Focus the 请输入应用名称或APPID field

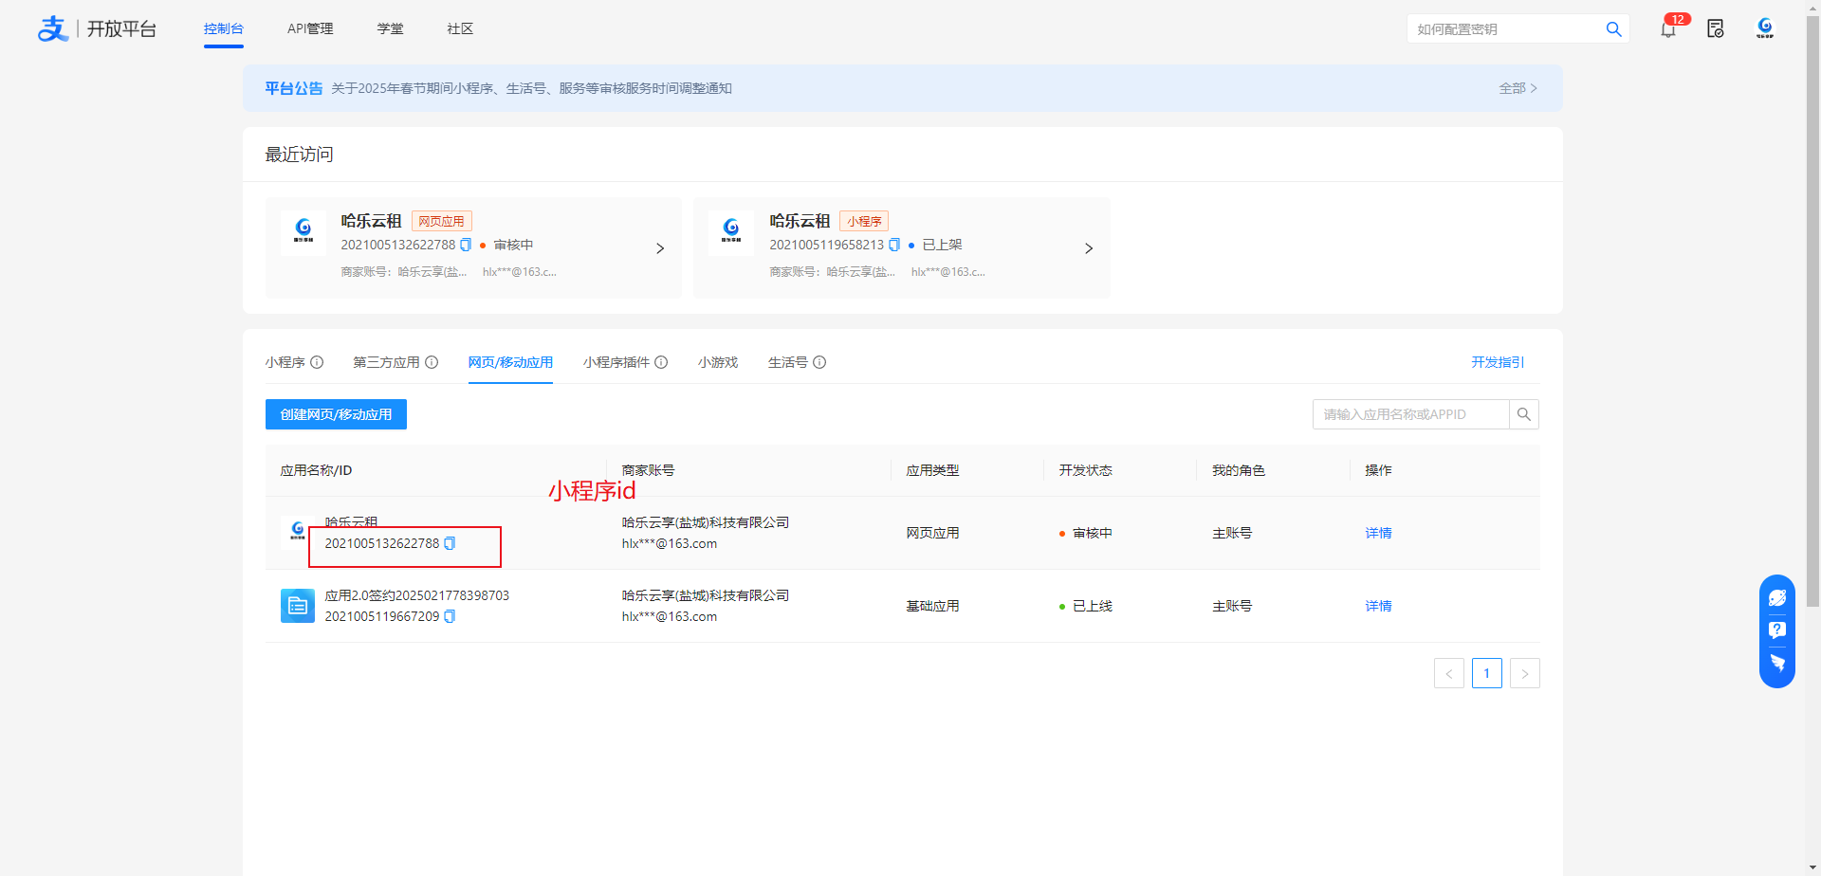click(1410, 414)
